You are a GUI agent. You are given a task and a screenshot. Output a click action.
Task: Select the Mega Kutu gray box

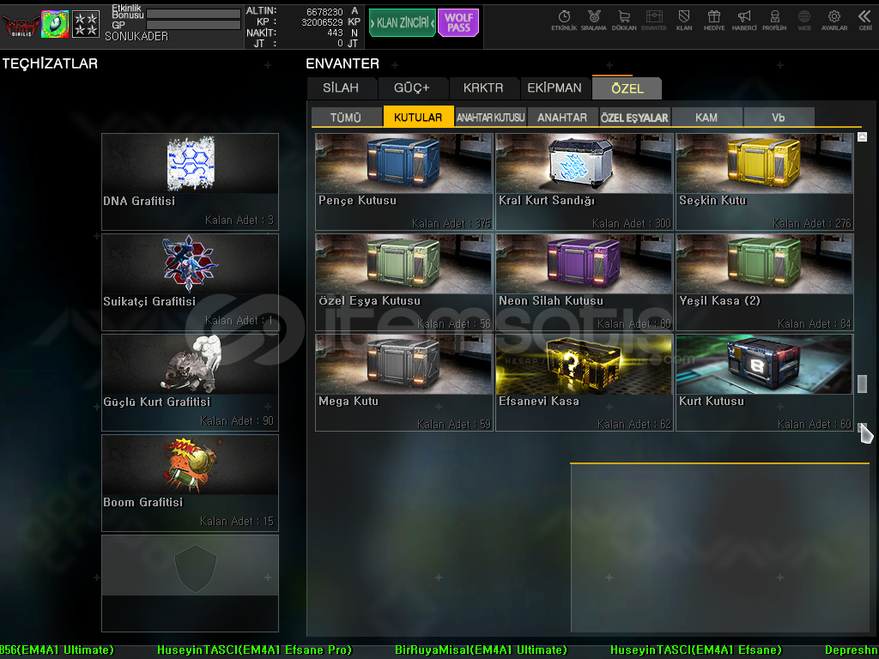[x=403, y=383]
